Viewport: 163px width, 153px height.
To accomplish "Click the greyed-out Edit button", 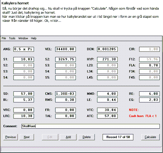I will [50, 137].
